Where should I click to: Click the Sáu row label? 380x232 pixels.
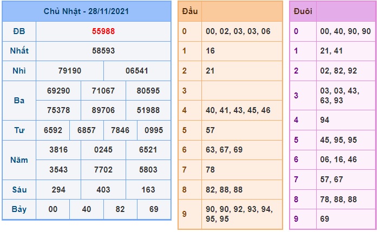pyautogui.click(x=19, y=189)
